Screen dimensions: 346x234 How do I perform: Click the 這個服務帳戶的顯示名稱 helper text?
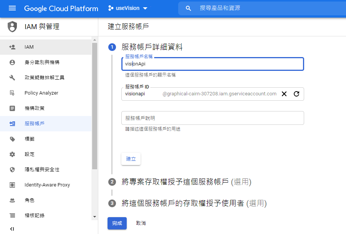pos(150,75)
